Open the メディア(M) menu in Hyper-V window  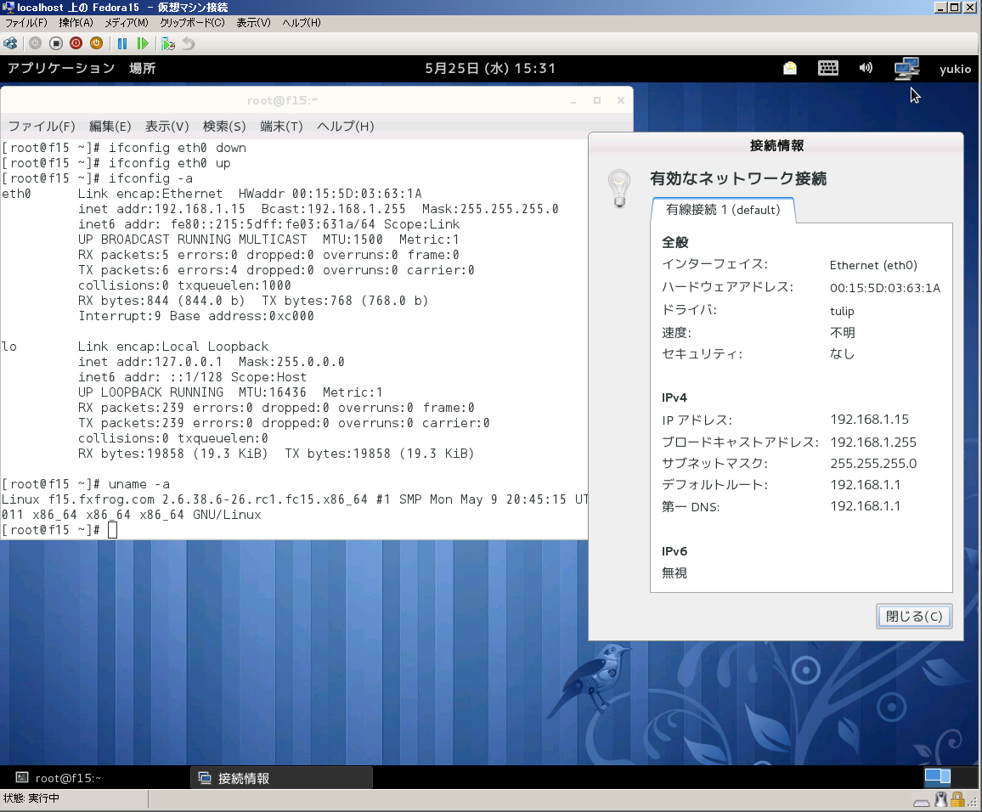pos(126,22)
